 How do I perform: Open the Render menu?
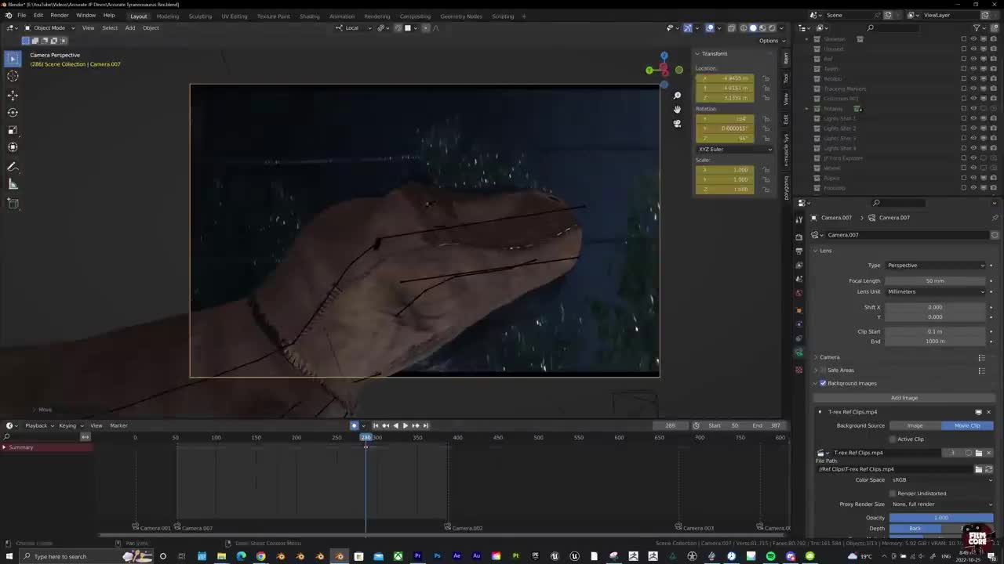click(x=60, y=16)
